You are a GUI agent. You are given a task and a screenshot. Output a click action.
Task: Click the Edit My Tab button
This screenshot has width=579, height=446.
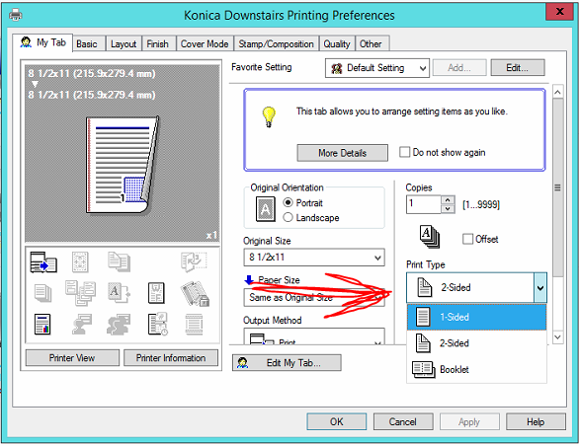pyautogui.click(x=287, y=363)
